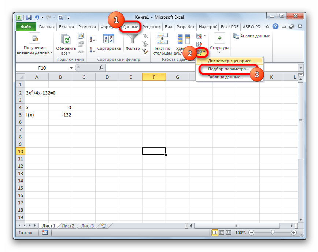Click the Remove Duplicates icon
The width and height of the screenshot is (318, 252).
[184, 39]
